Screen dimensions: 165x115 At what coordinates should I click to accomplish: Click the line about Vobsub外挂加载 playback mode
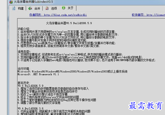80,57
